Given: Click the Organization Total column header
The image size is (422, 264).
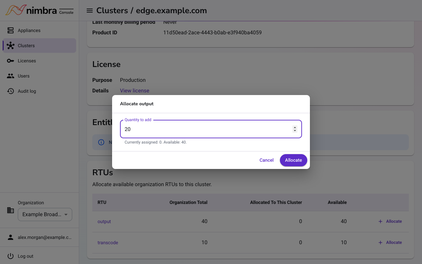Looking at the screenshot, I should point(188,202).
